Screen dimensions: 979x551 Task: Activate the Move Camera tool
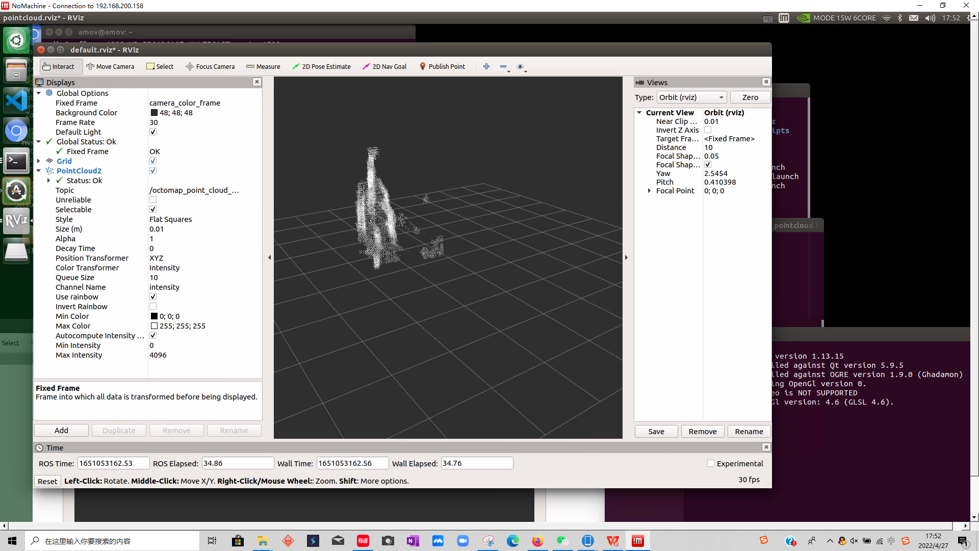click(x=110, y=66)
